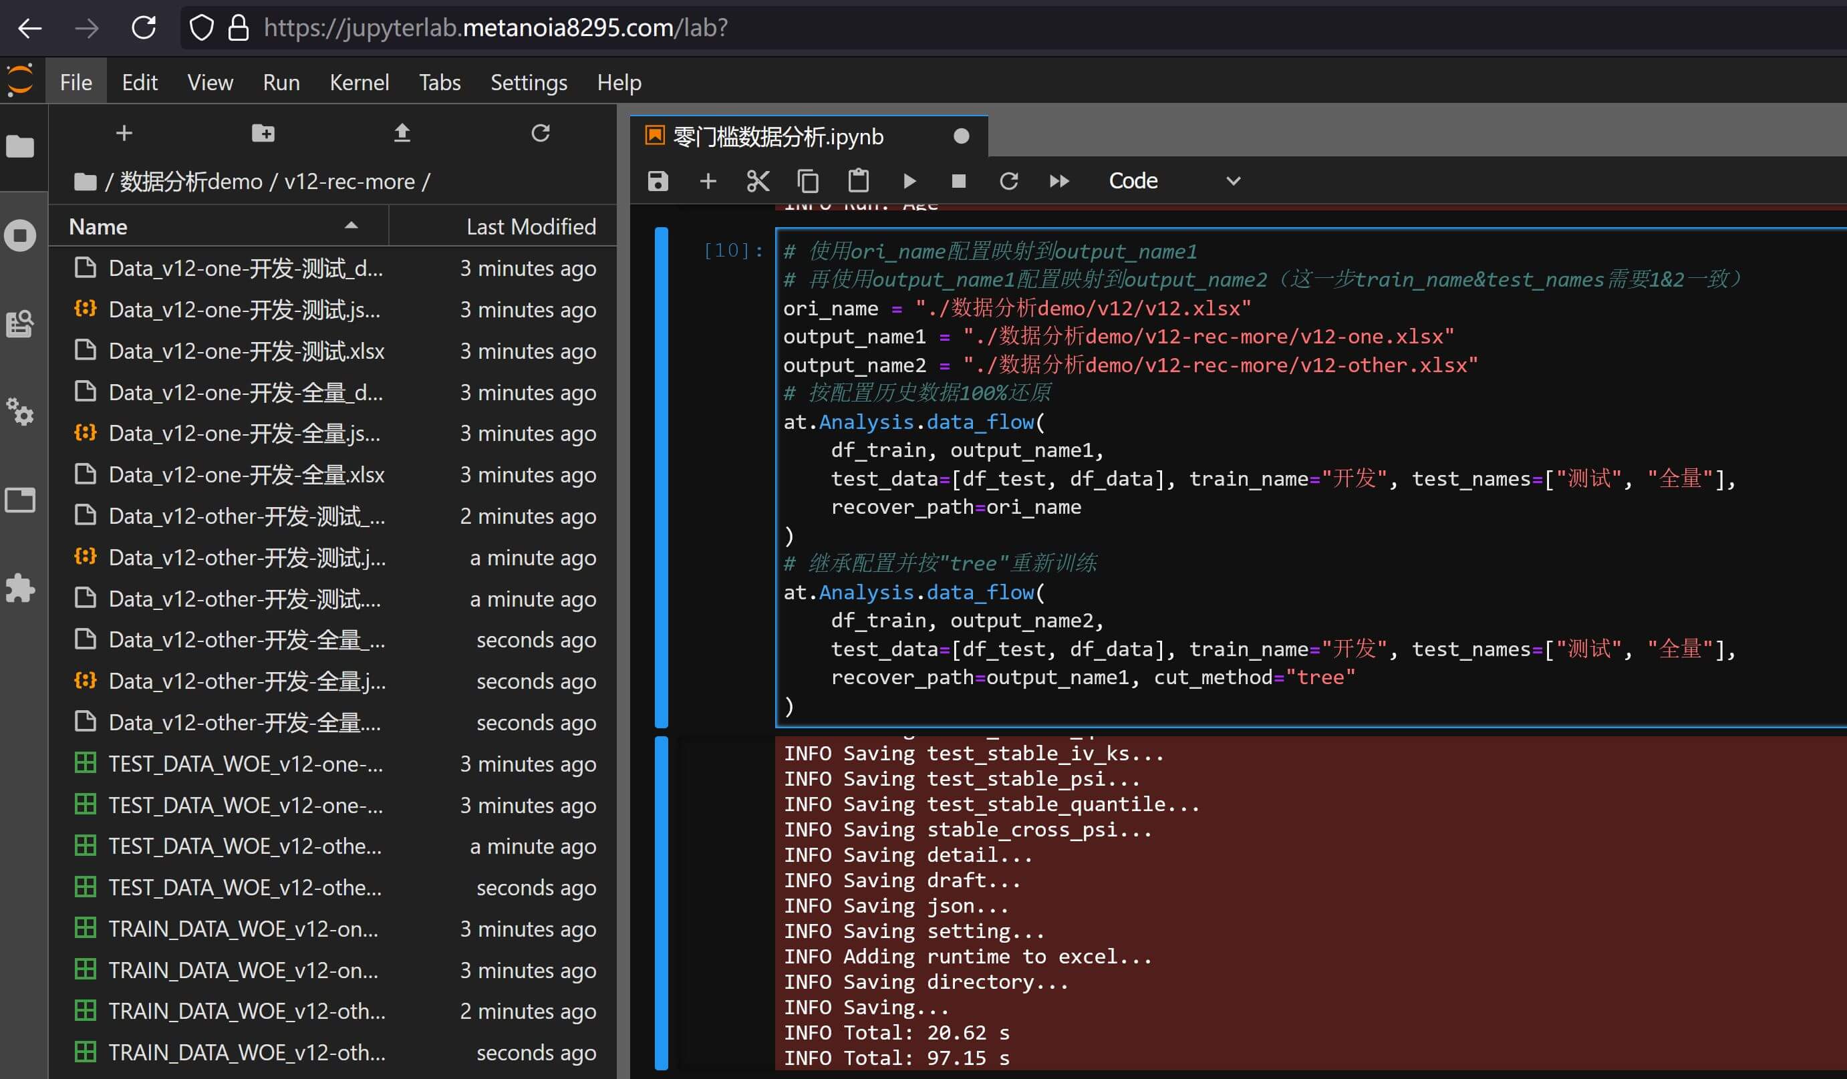Restart kernel and run all cells

[x=1059, y=181]
